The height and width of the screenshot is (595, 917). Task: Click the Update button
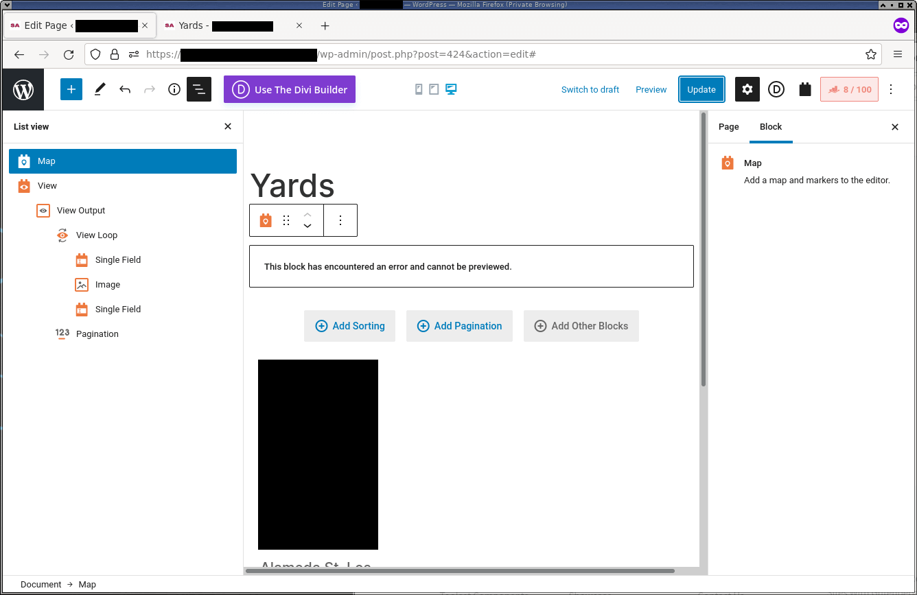[701, 89]
